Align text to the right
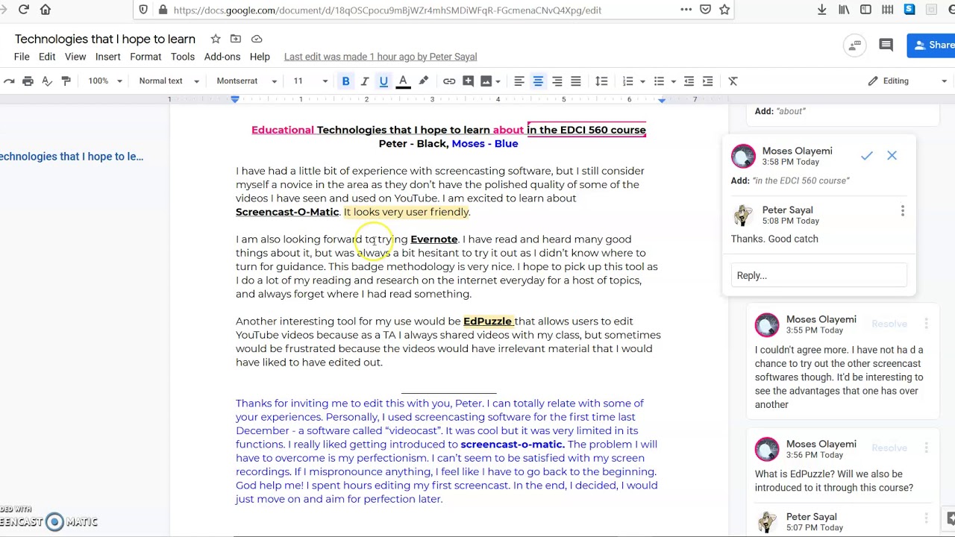Viewport: 955px width, 537px height. click(557, 81)
